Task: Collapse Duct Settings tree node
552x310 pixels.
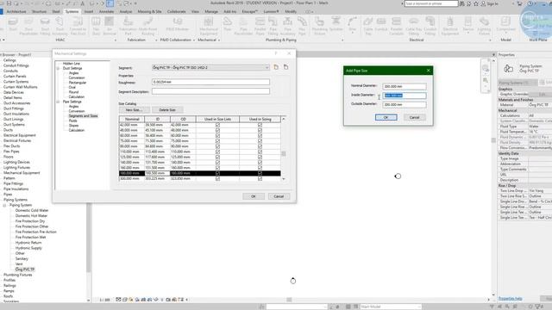Action: pyautogui.click(x=58, y=68)
